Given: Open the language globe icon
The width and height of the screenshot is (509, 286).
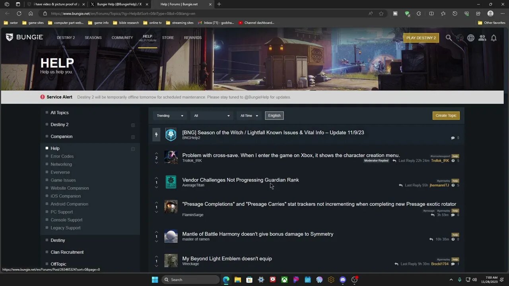Looking at the screenshot, I should coord(471,38).
